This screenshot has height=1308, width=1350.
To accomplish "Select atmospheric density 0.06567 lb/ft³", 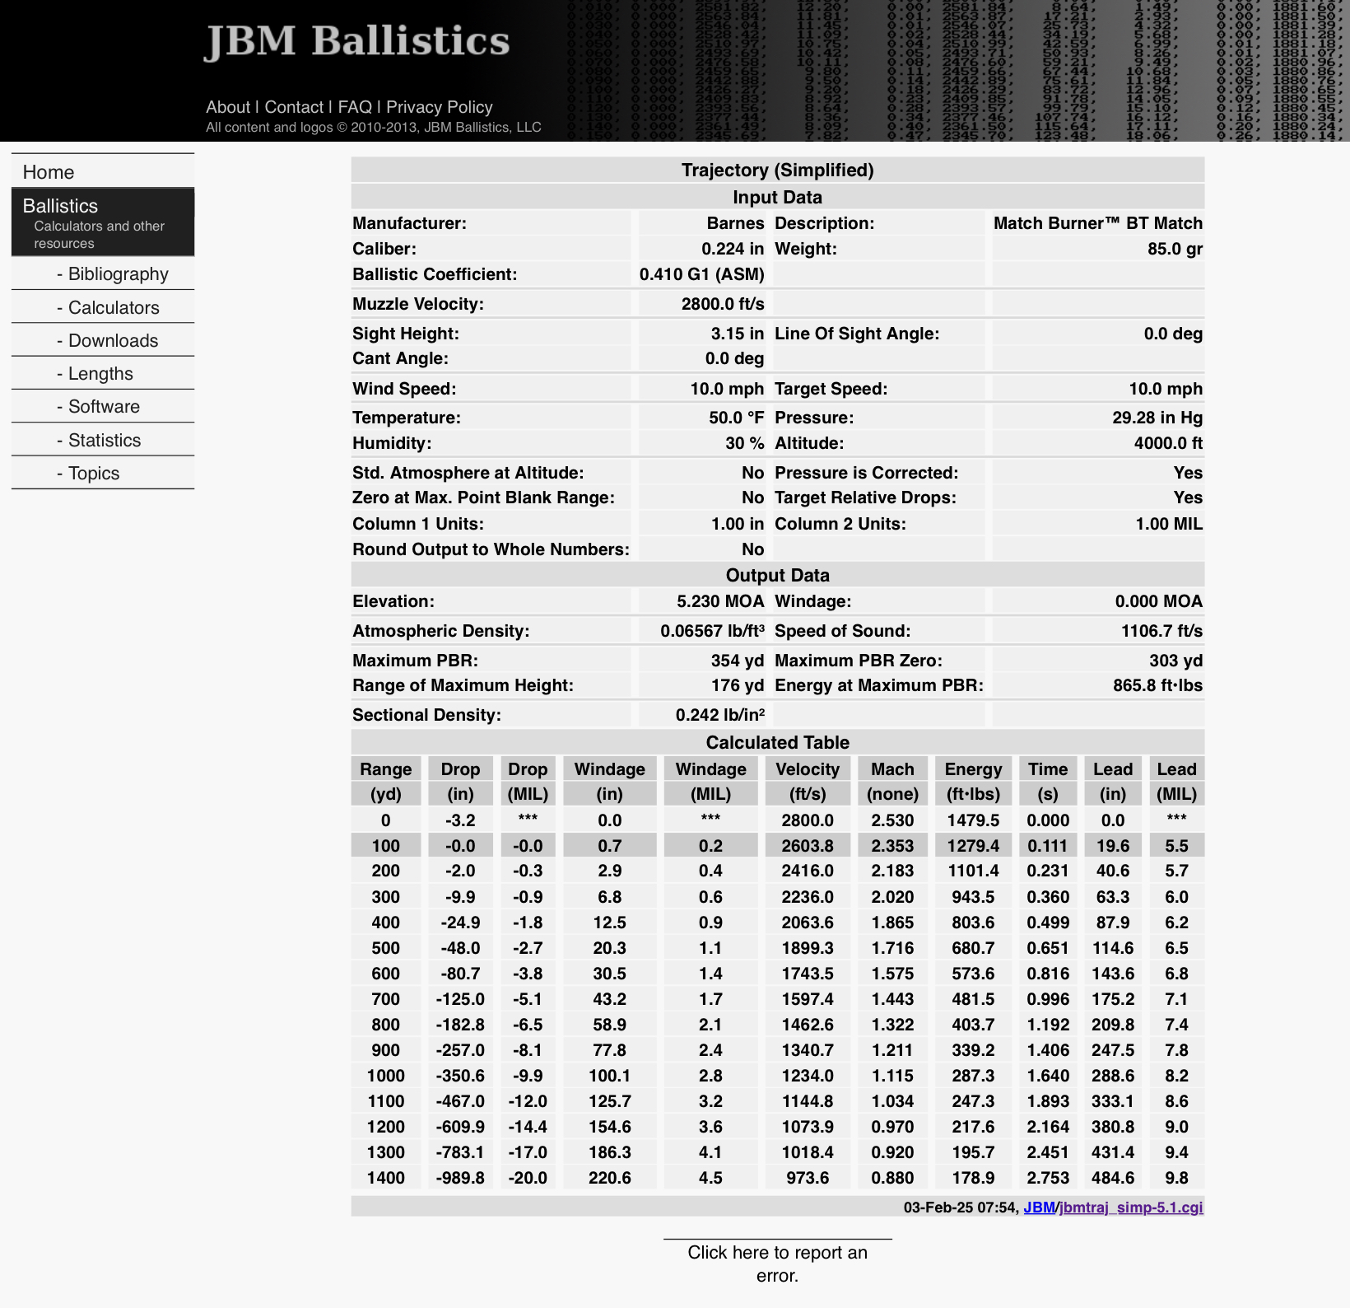I will click(712, 631).
